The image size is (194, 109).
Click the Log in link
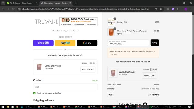click(95, 81)
